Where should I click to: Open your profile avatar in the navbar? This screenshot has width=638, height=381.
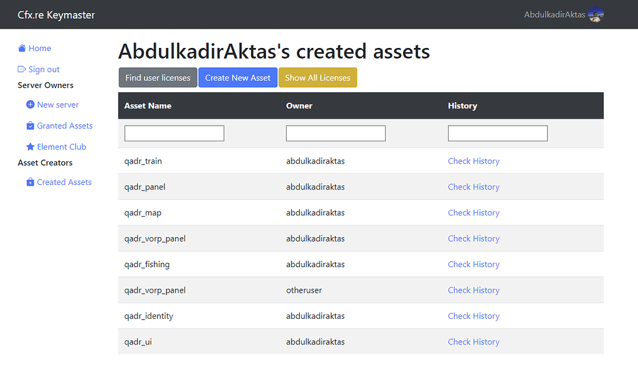coord(596,14)
